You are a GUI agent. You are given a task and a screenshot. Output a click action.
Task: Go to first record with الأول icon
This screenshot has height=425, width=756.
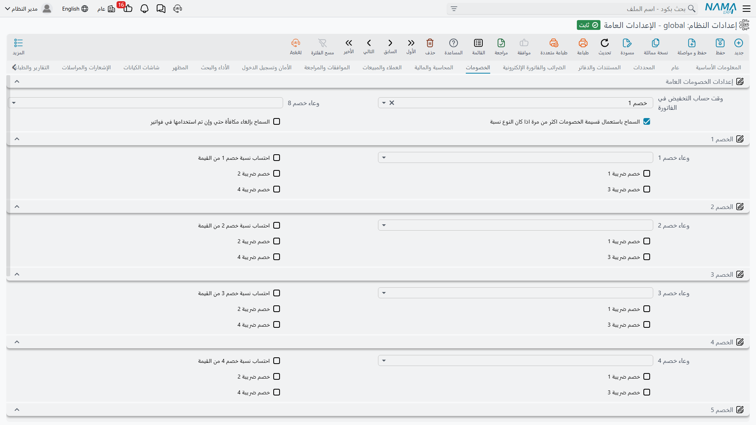[411, 43]
